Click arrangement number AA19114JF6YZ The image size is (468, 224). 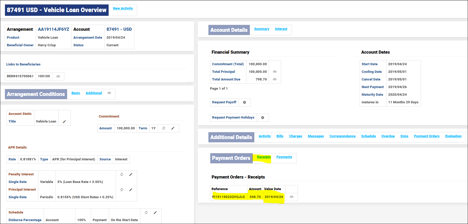tap(53, 29)
